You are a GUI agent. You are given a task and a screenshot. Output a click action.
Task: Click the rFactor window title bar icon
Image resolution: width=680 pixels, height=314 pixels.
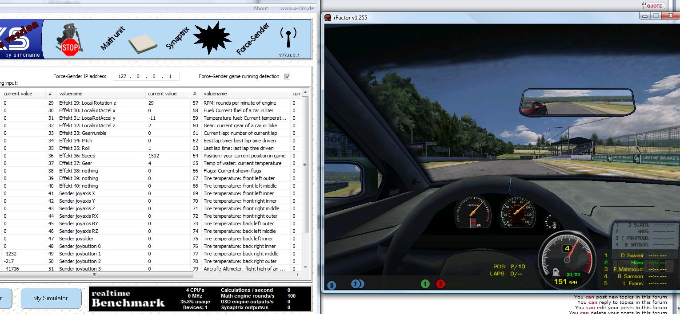click(328, 18)
